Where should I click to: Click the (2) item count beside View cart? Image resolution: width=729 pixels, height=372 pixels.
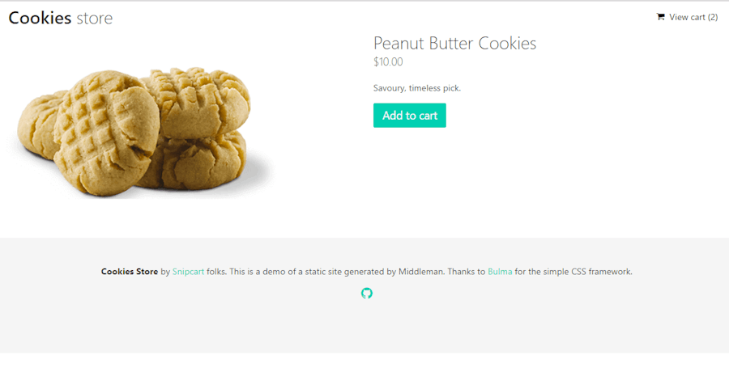click(x=713, y=17)
